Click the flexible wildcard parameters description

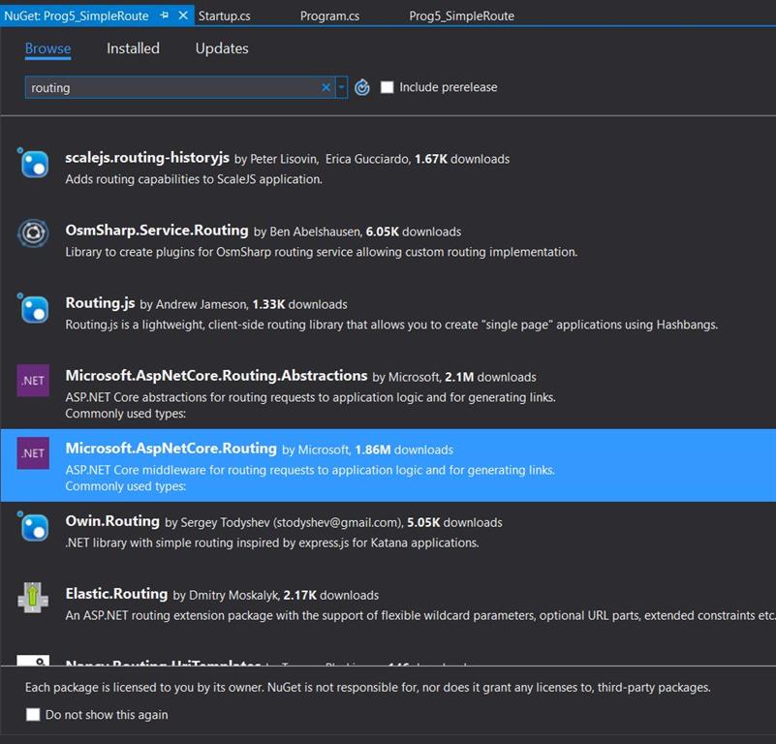(x=420, y=616)
